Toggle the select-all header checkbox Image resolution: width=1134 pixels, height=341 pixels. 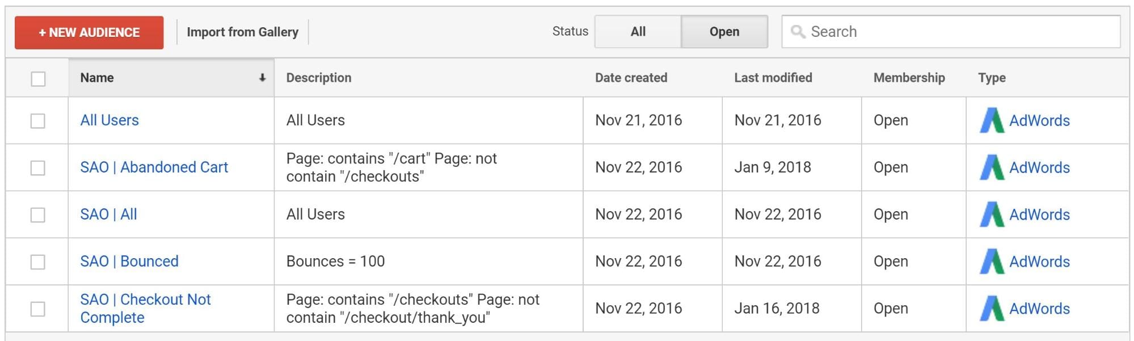click(x=38, y=79)
